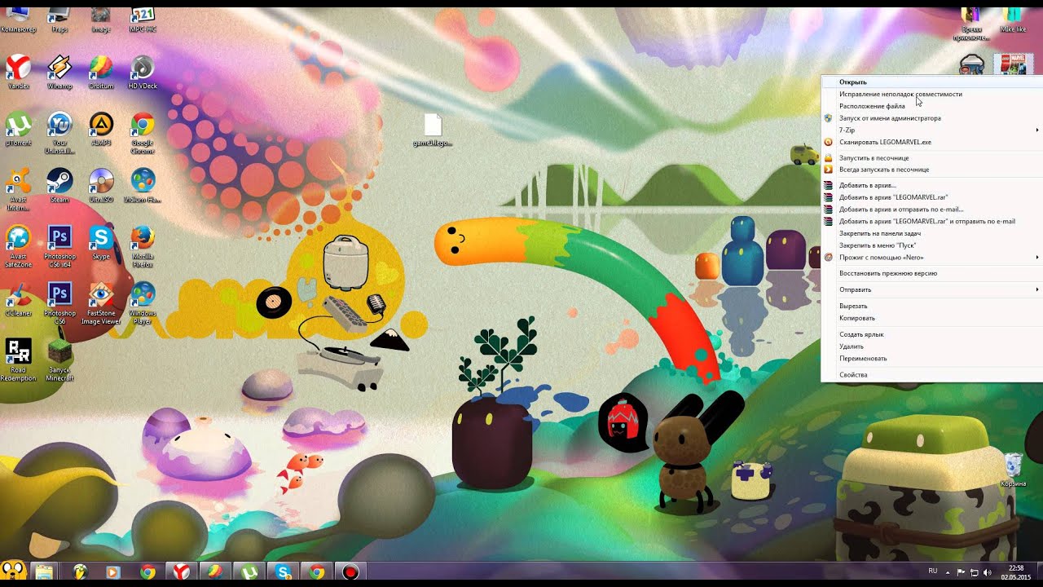Image resolution: width=1043 pixels, height=587 pixels.
Task: Choose Запустить в песочнице
Action: point(931,158)
